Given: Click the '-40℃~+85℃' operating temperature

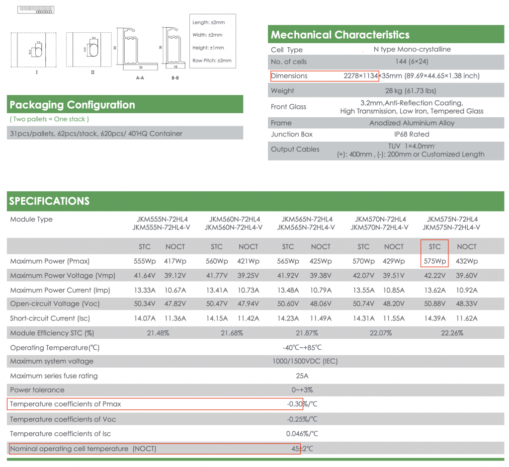Looking at the screenshot, I should (302, 348).
